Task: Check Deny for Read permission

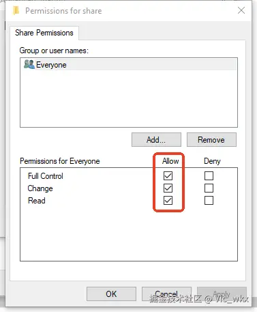Action: [209, 201]
